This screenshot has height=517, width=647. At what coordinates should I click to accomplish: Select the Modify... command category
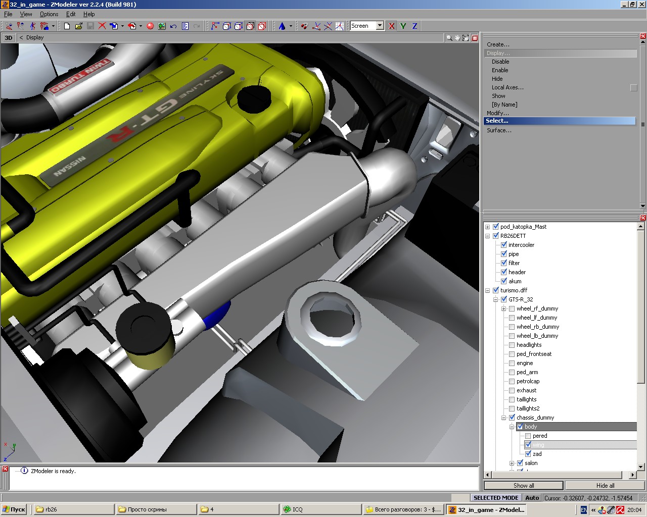pos(497,113)
